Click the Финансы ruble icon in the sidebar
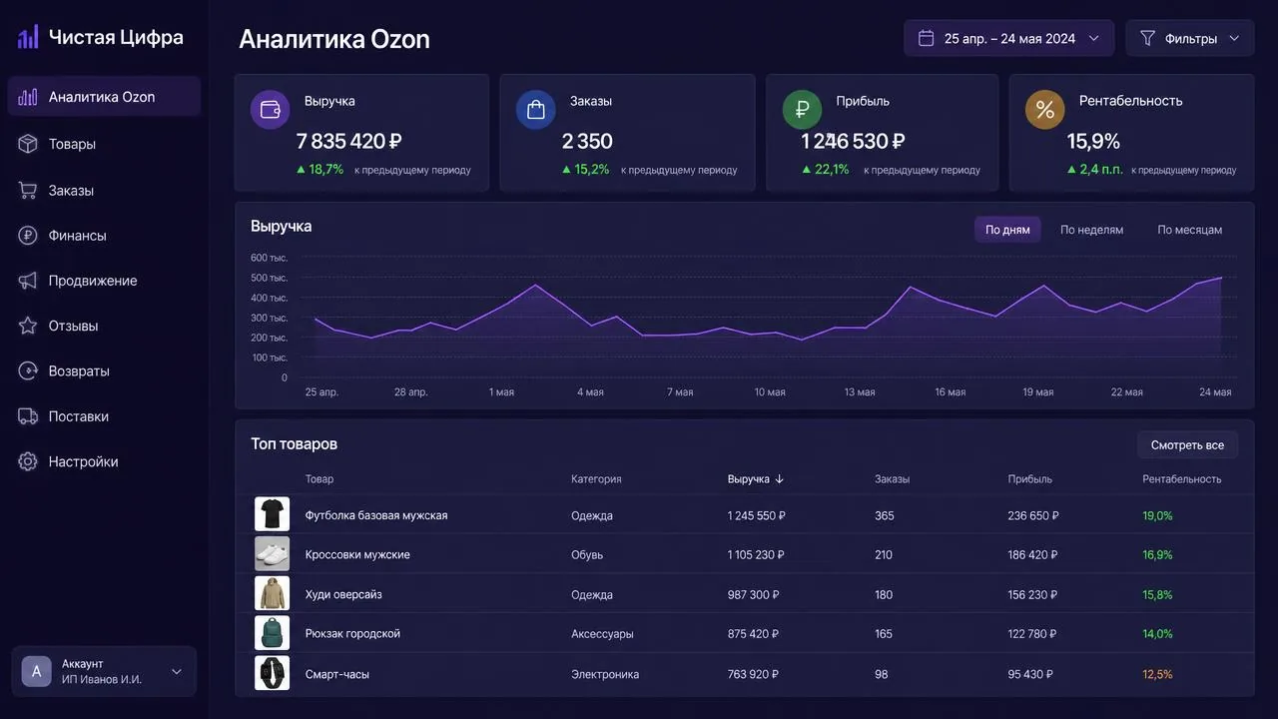This screenshot has width=1278, height=719. coord(28,236)
